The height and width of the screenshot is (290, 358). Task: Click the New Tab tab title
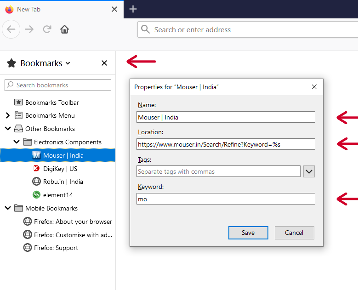(29, 9)
